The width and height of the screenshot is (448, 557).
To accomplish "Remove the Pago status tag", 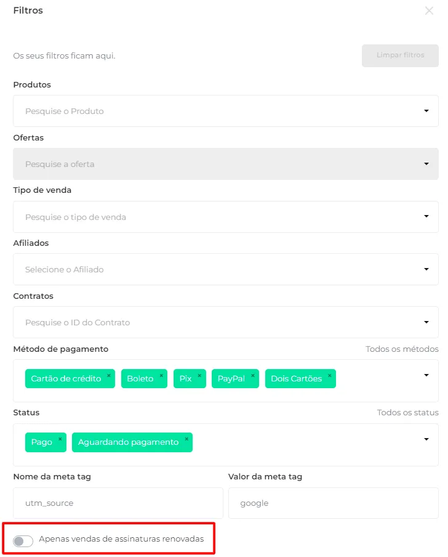I will 60,439.
